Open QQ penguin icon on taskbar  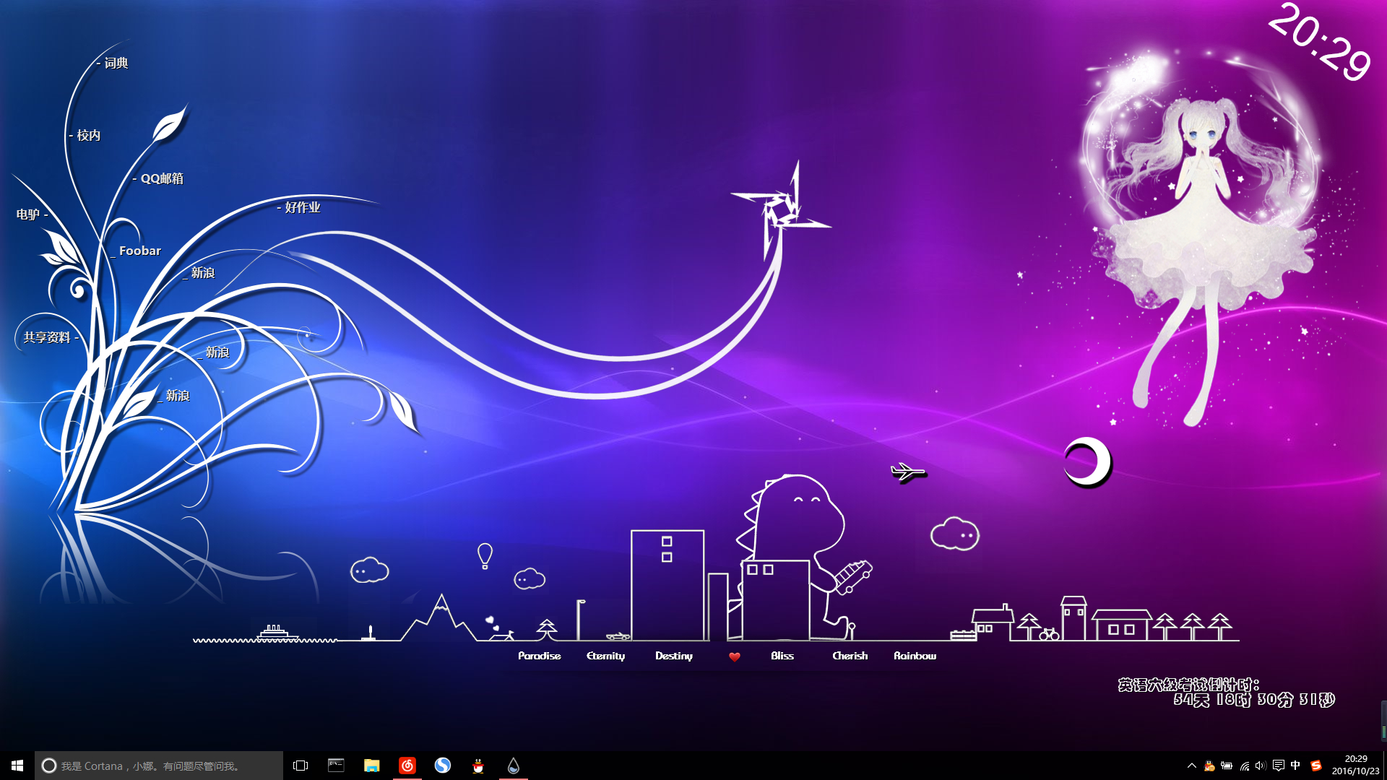(478, 766)
